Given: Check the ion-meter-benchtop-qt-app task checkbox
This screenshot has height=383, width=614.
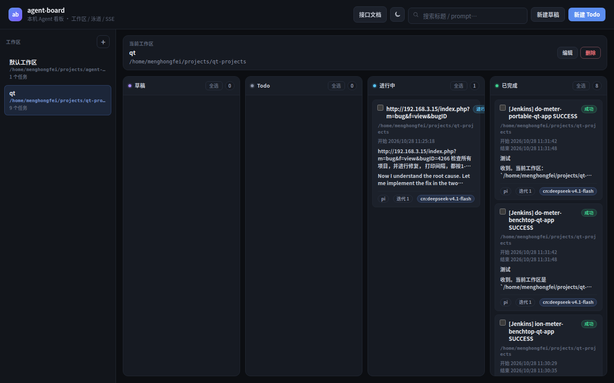Looking at the screenshot, I should (x=503, y=323).
